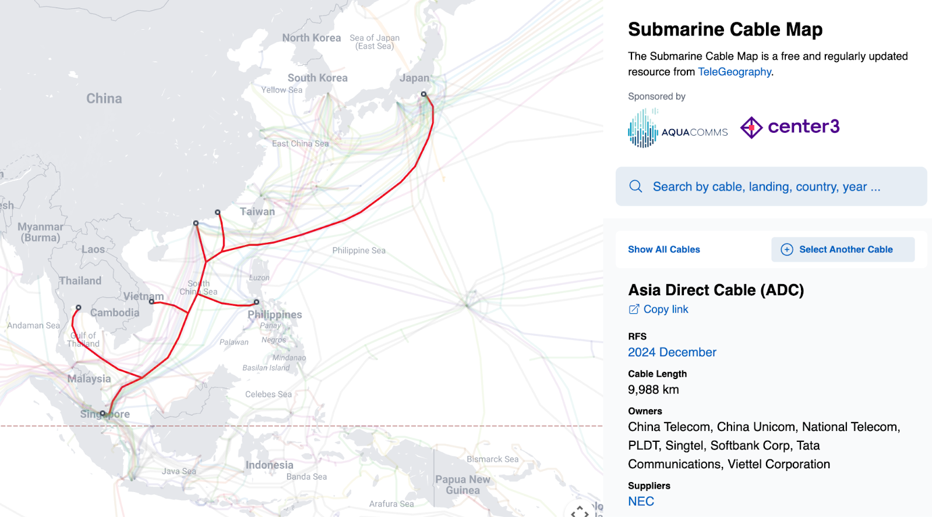Open the TeleGeography link
Screen dimensions: 932x517
[734, 72]
